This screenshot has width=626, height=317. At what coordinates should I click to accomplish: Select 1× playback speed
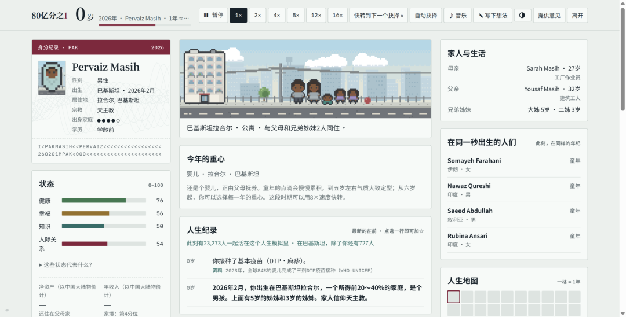point(238,15)
